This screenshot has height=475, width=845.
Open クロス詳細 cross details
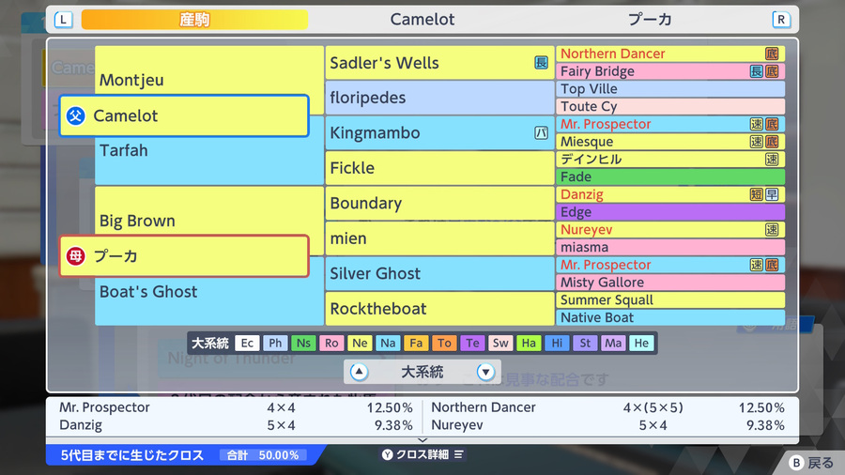(422, 454)
